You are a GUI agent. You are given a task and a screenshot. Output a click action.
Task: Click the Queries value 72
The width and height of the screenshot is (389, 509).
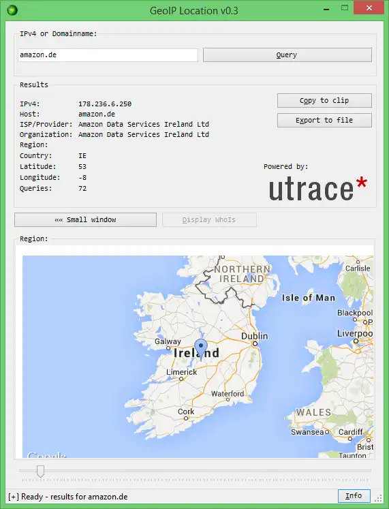click(82, 188)
